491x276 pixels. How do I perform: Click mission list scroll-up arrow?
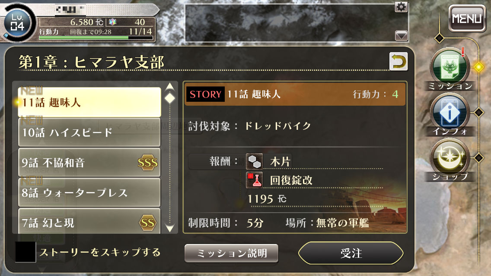click(x=170, y=86)
